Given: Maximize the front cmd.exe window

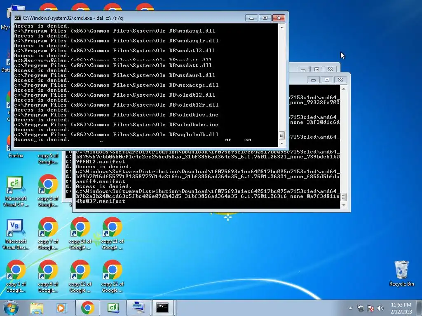Looking at the screenshot, I should click(265, 18).
